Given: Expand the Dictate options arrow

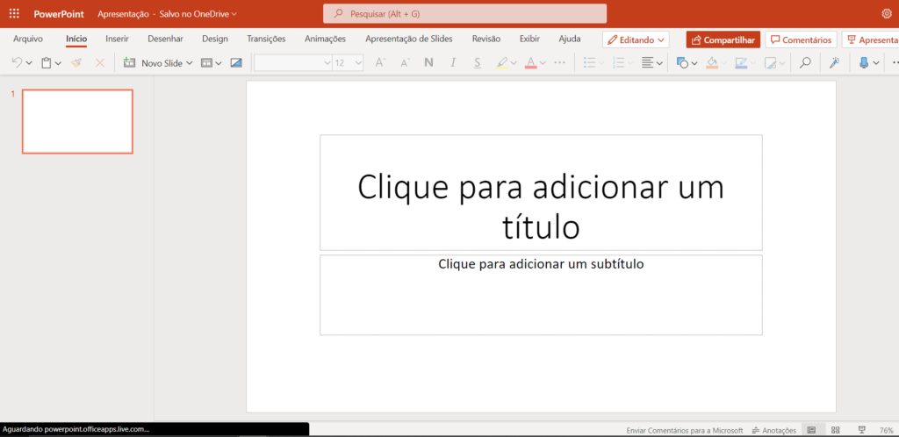Looking at the screenshot, I should click(875, 63).
